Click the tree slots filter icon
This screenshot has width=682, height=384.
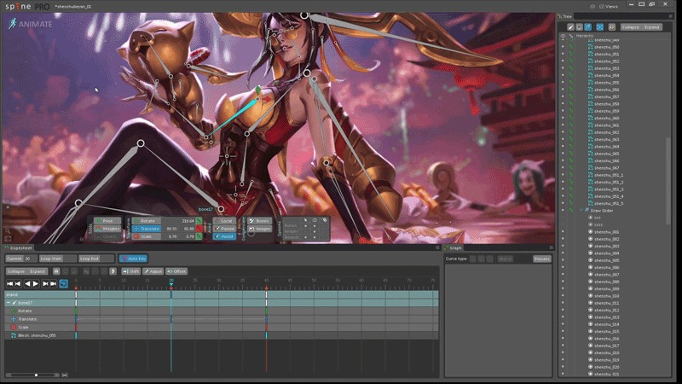click(579, 27)
